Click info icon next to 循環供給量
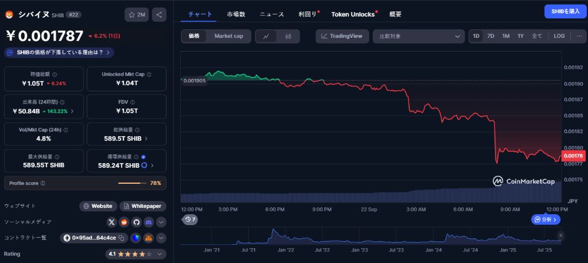 click(x=137, y=157)
